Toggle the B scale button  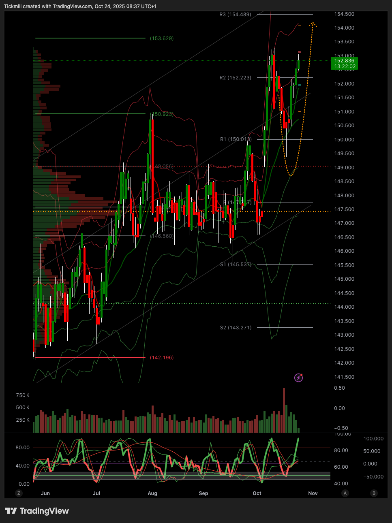point(374,493)
